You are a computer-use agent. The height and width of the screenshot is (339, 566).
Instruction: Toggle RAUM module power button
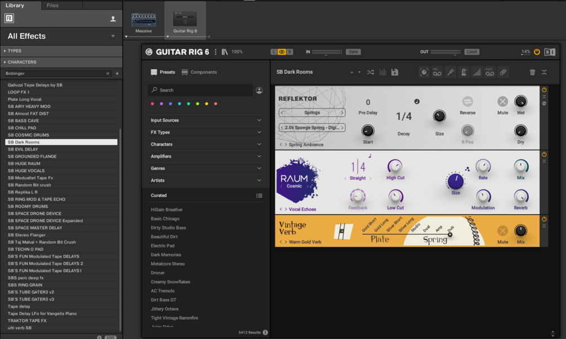pos(544,154)
